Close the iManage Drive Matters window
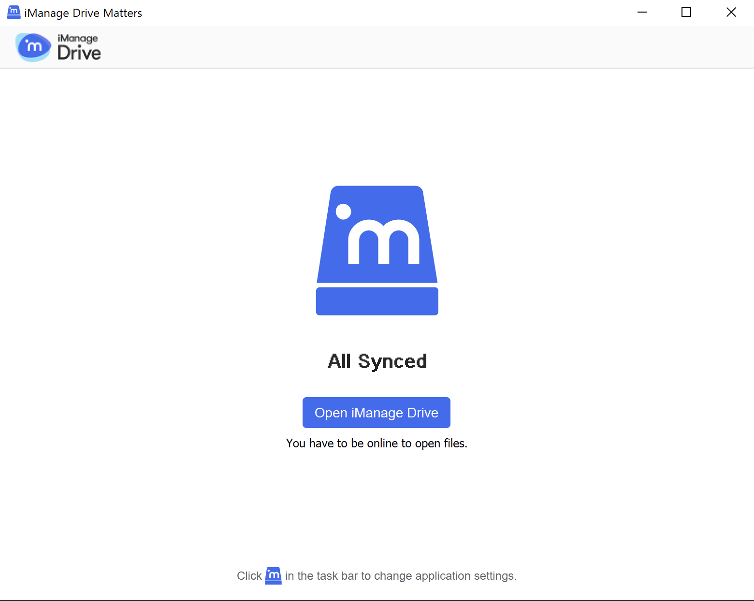The height and width of the screenshot is (601, 754). (731, 13)
